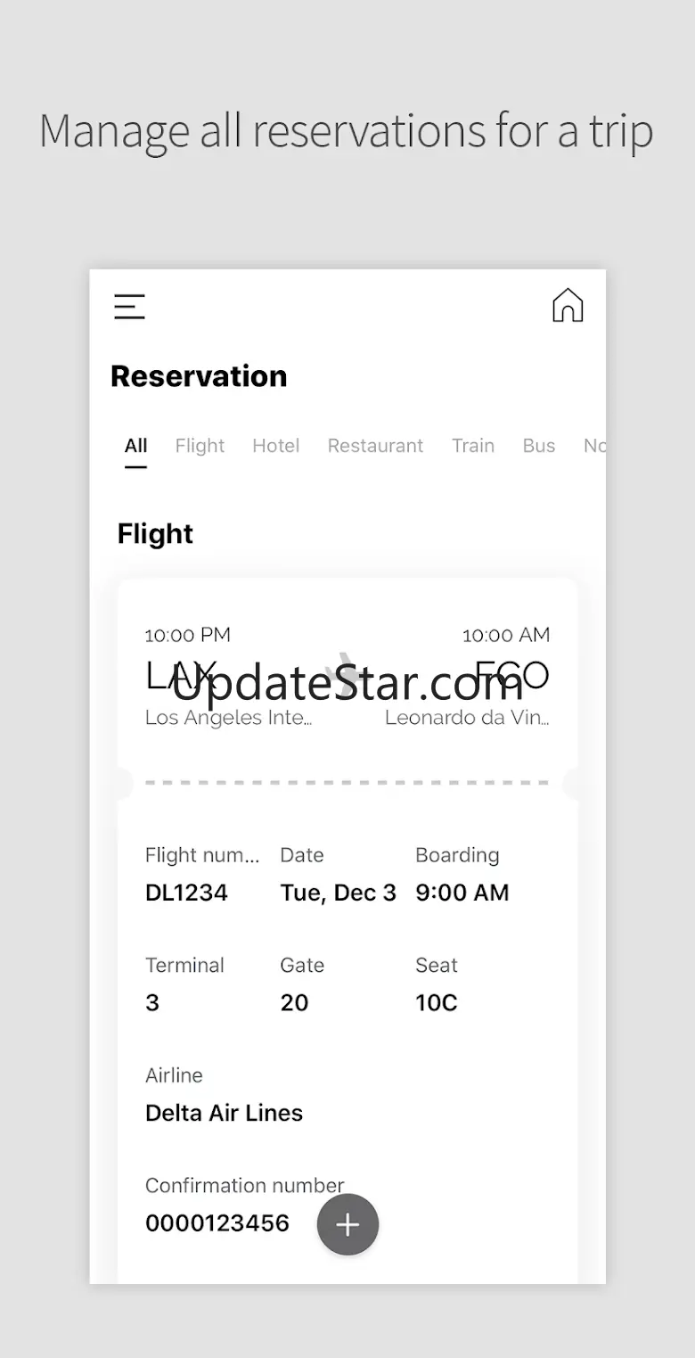
Task: Click the LAX departure airport code
Action: [181, 677]
